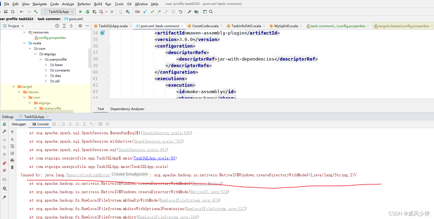
Task: Collapse the scala folder
Action: tap(24, 43)
